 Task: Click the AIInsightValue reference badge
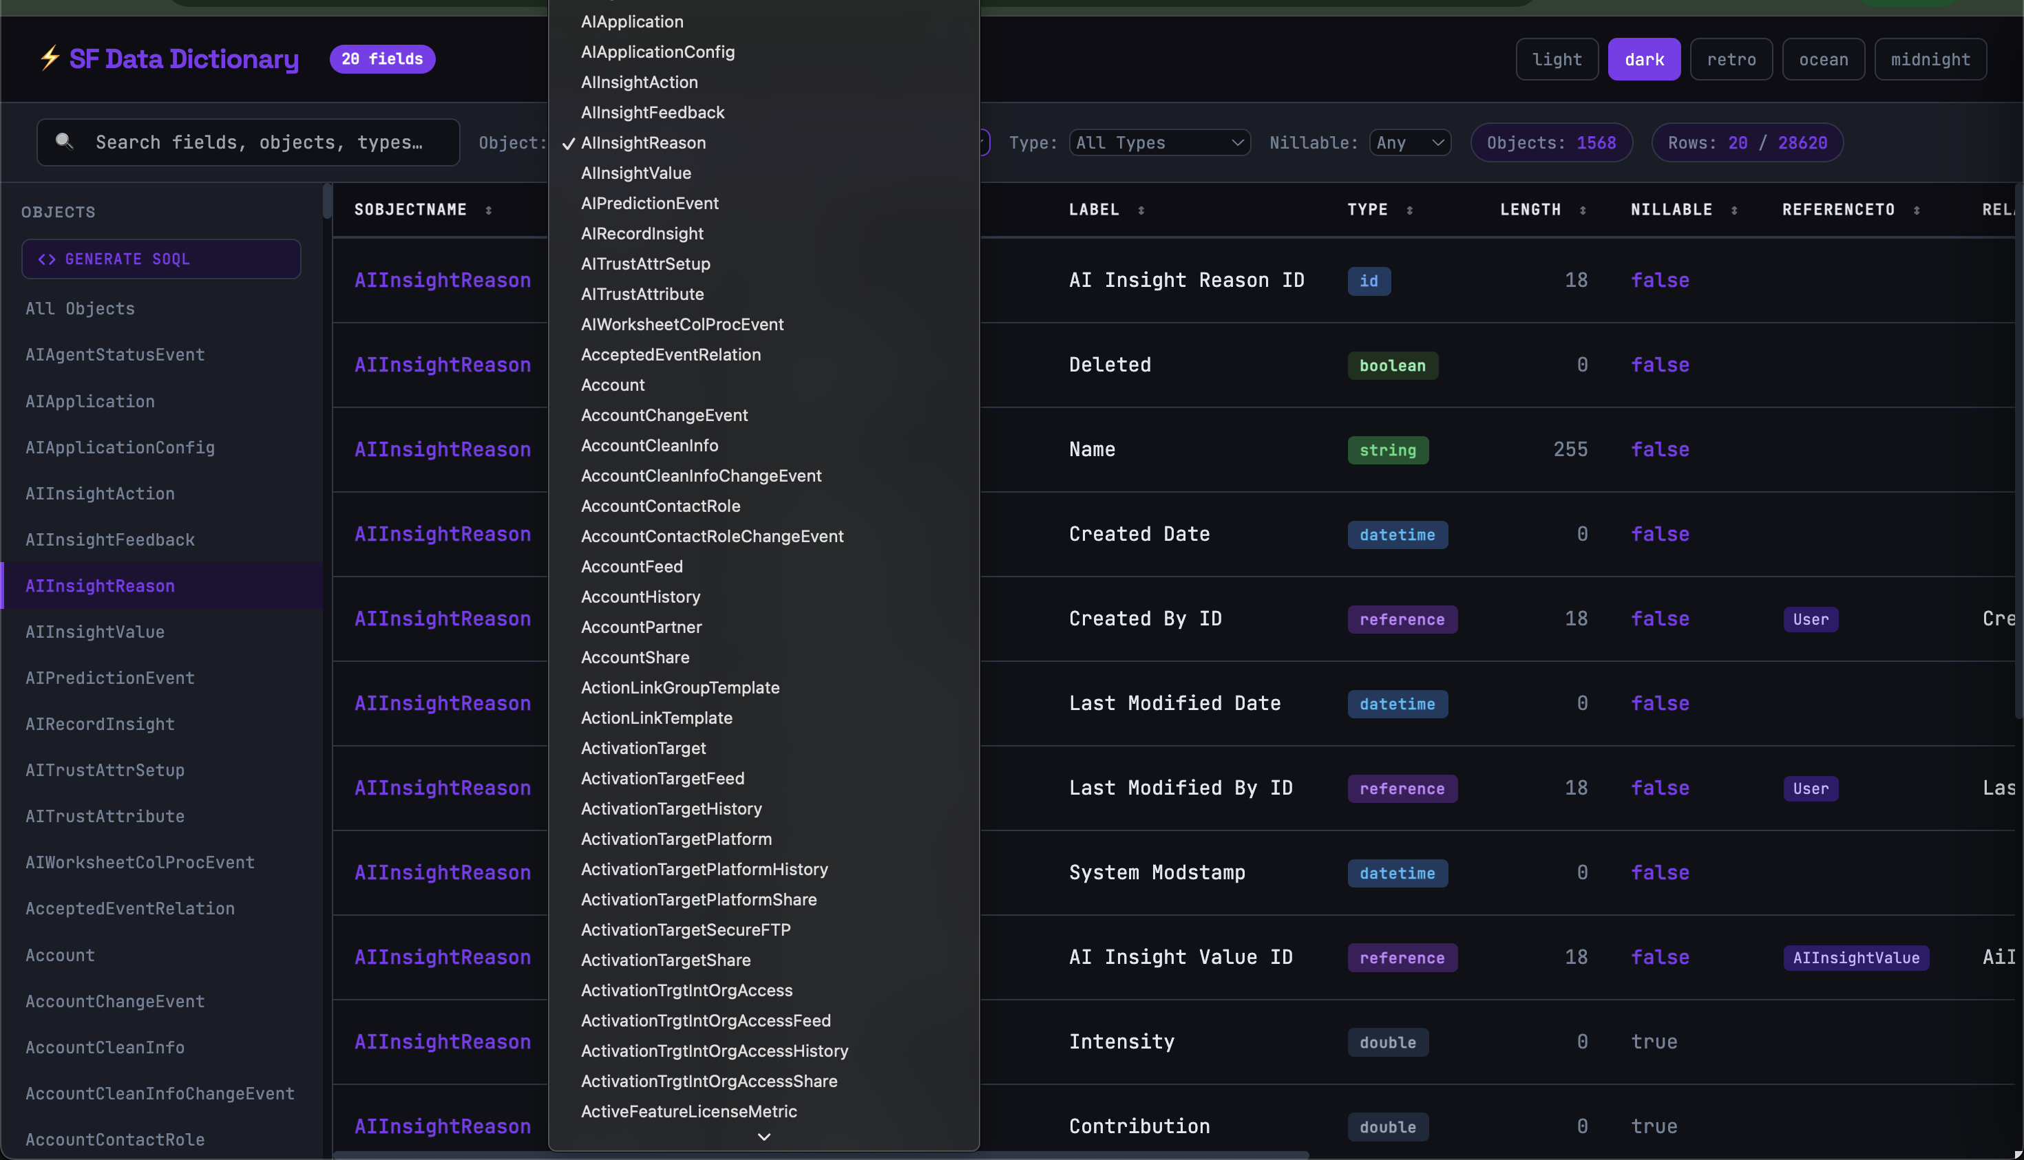click(x=1856, y=958)
